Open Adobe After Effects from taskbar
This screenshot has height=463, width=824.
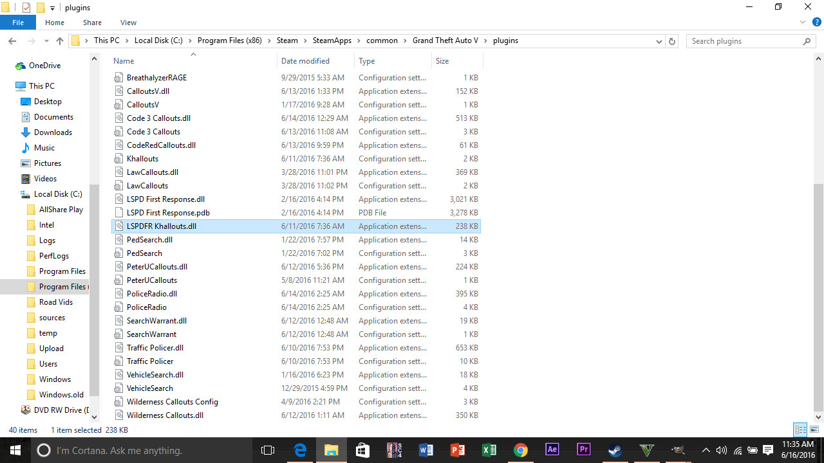coord(552,450)
